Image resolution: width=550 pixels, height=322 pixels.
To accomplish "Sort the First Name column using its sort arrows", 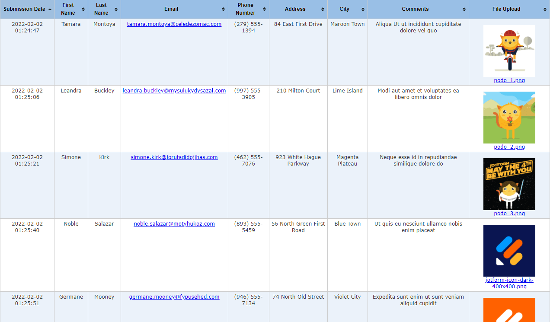I will point(84,9).
